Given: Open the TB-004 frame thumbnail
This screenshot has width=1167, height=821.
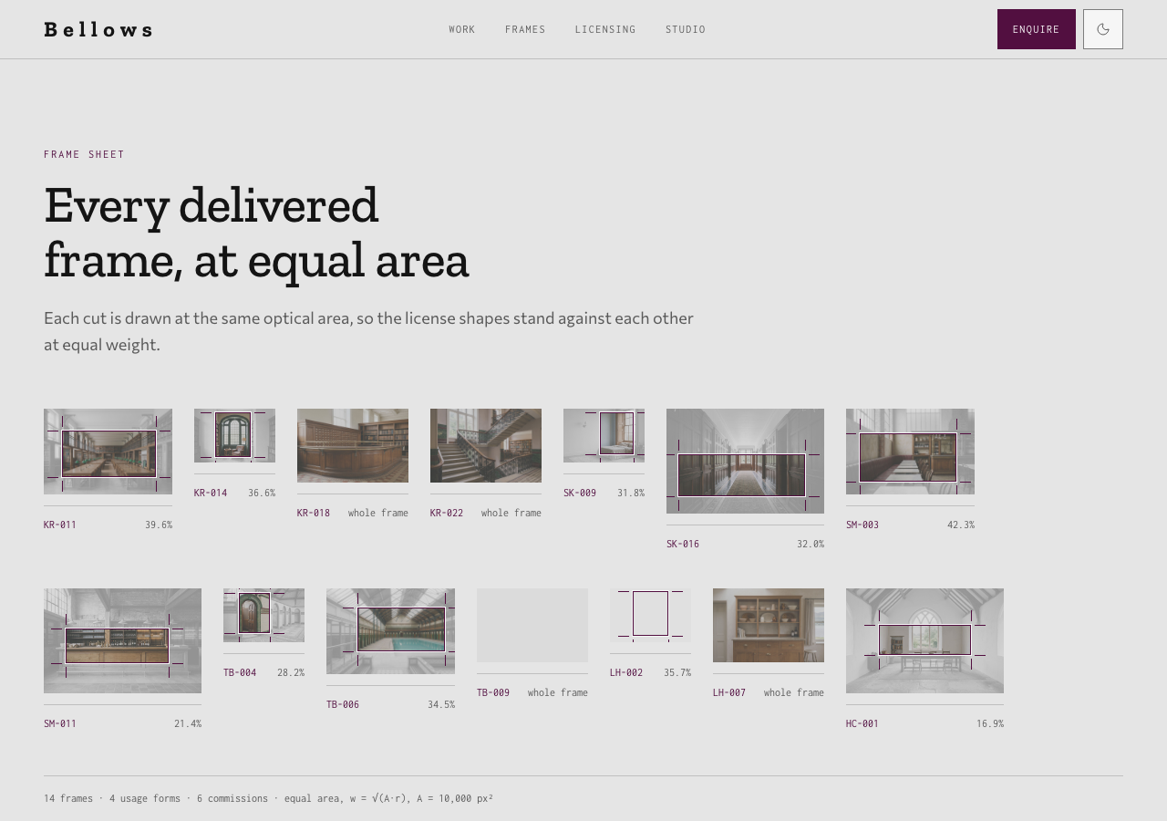Looking at the screenshot, I should click(263, 615).
